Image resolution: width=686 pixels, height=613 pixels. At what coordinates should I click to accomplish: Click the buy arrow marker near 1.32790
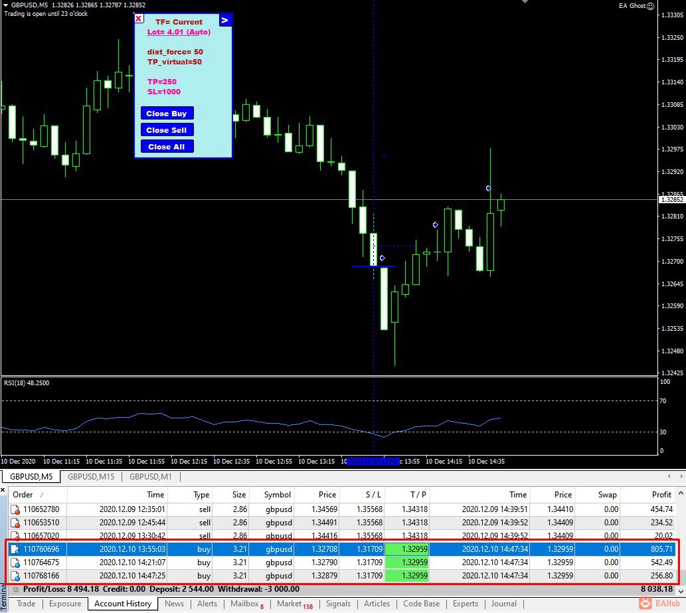436,225
